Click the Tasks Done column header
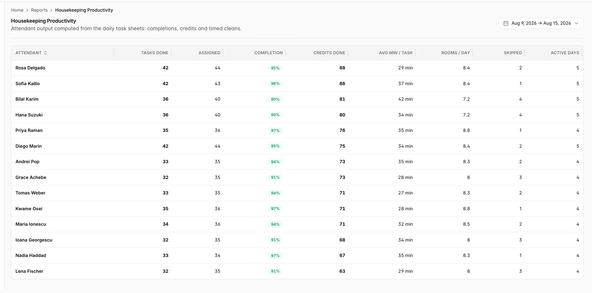 [155, 53]
